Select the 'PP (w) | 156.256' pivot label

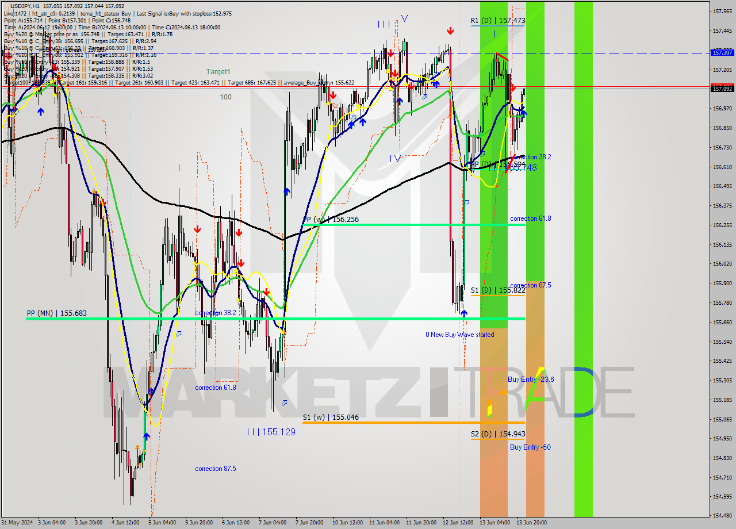(330, 220)
